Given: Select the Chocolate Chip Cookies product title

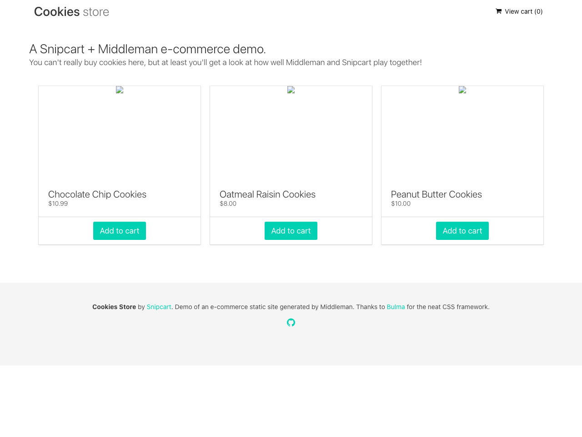Looking at the screenshot, I should point(97,194).
